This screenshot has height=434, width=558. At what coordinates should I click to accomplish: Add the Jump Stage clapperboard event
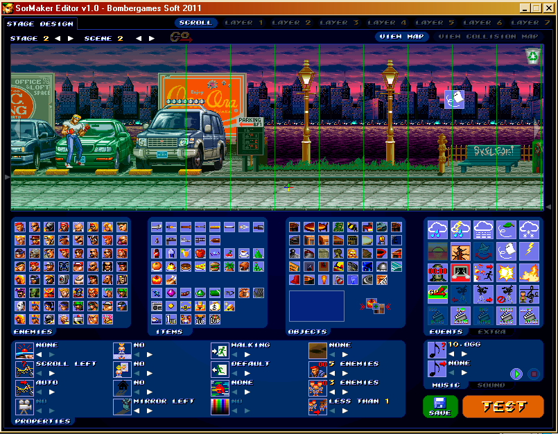click(529, 315)
